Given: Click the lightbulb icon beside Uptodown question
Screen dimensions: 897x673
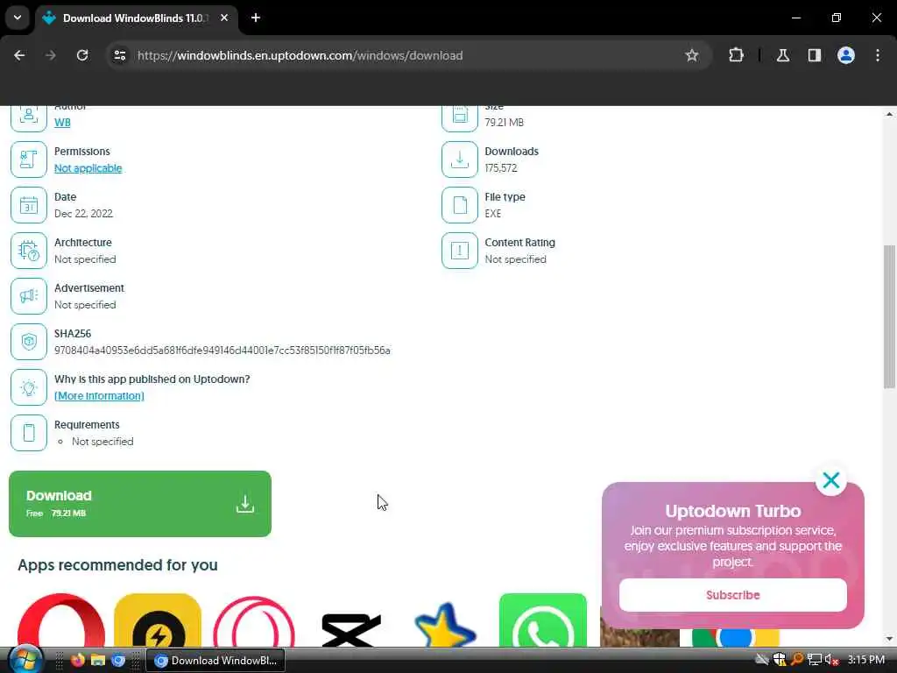Looking at the screenshot, I should 29,387.
